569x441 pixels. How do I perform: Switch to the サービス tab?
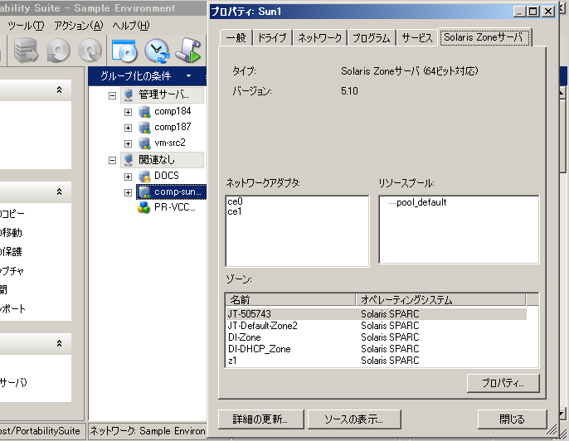point(417,38)
